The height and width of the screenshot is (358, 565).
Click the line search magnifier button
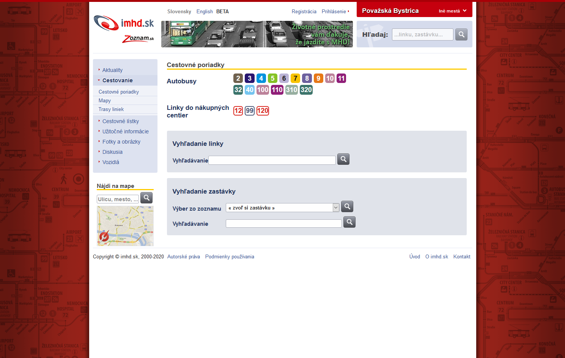point(343,159)
